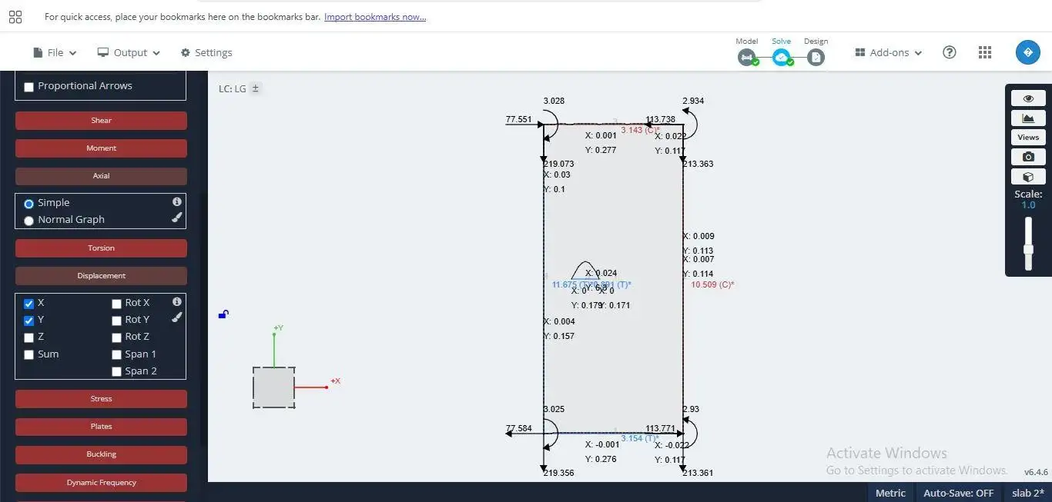
Task: Open the nine-dot apps grid icon
Action: 985,52
